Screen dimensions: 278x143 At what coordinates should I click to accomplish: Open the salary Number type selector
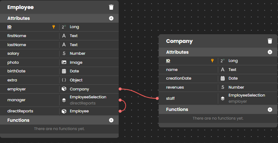89,54
